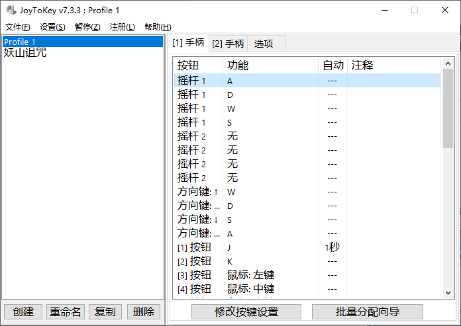
Task: Click the scroll down arrow of the button list
Action: [448, 293]
